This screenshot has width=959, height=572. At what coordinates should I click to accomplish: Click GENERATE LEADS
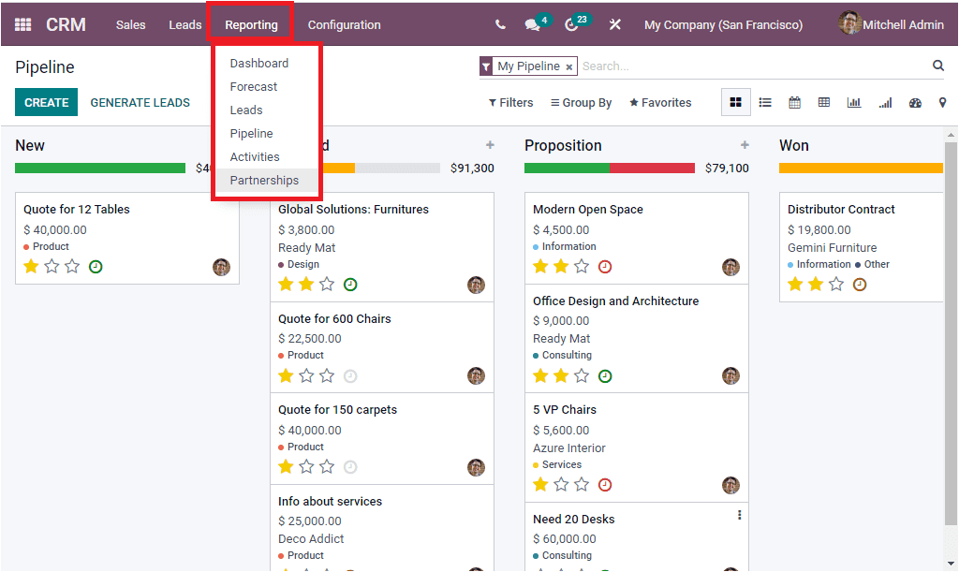coord(140,101)
